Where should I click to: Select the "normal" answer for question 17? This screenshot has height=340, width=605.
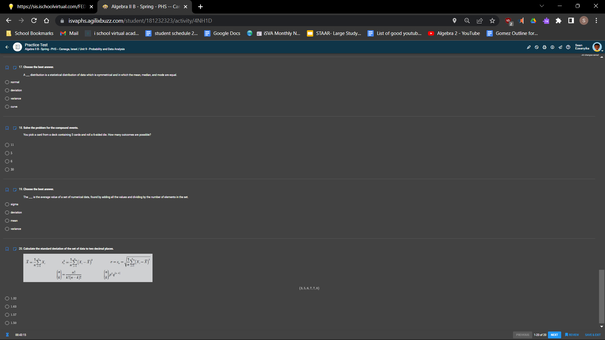click(x=7, y=82)
